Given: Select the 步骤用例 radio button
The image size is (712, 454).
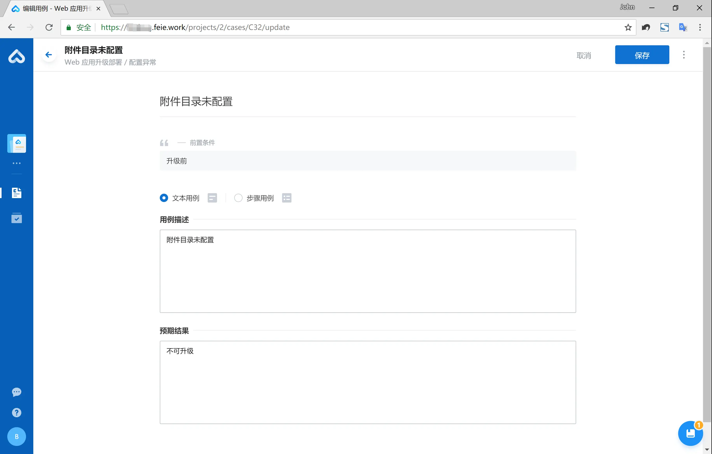Looking at the screenshot, I should tap(238, 198).
